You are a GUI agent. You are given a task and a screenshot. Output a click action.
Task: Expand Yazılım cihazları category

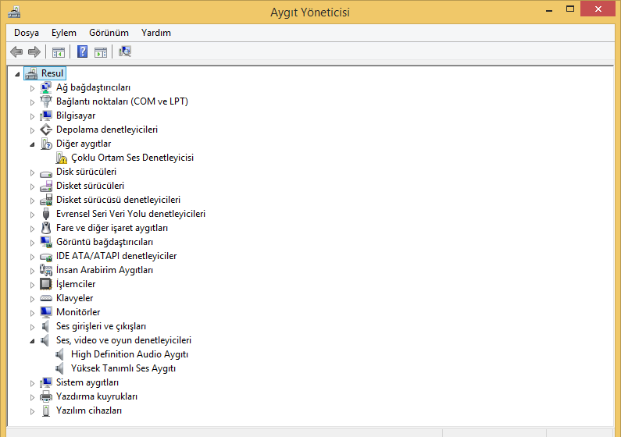[x=32, y=411]
